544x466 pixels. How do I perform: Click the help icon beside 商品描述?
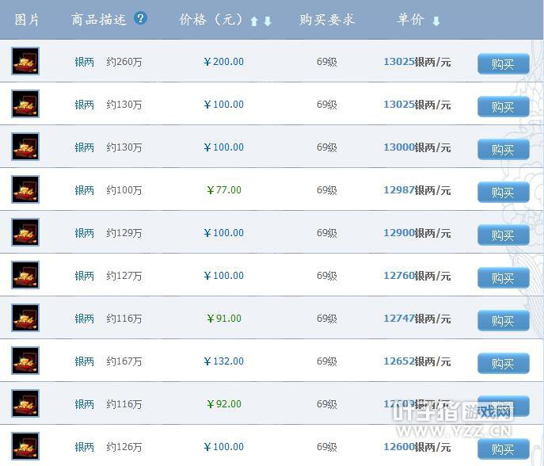click(x=141, y=18)
